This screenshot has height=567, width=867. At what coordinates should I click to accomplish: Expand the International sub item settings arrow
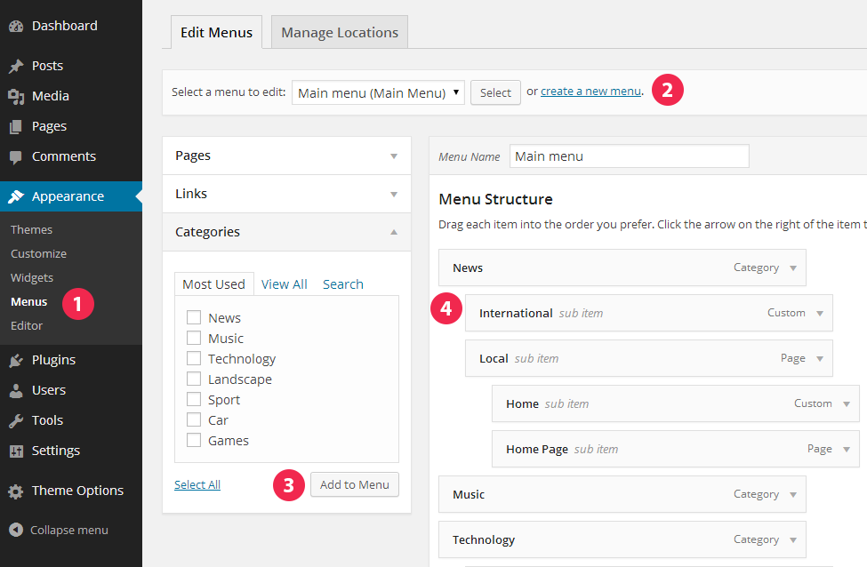819,313
